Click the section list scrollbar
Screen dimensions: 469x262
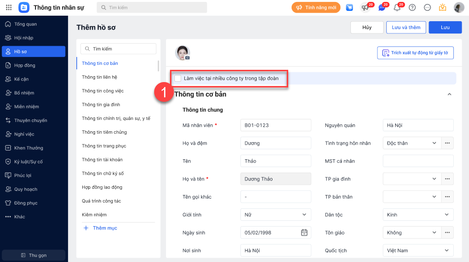[x=158, y=66]
